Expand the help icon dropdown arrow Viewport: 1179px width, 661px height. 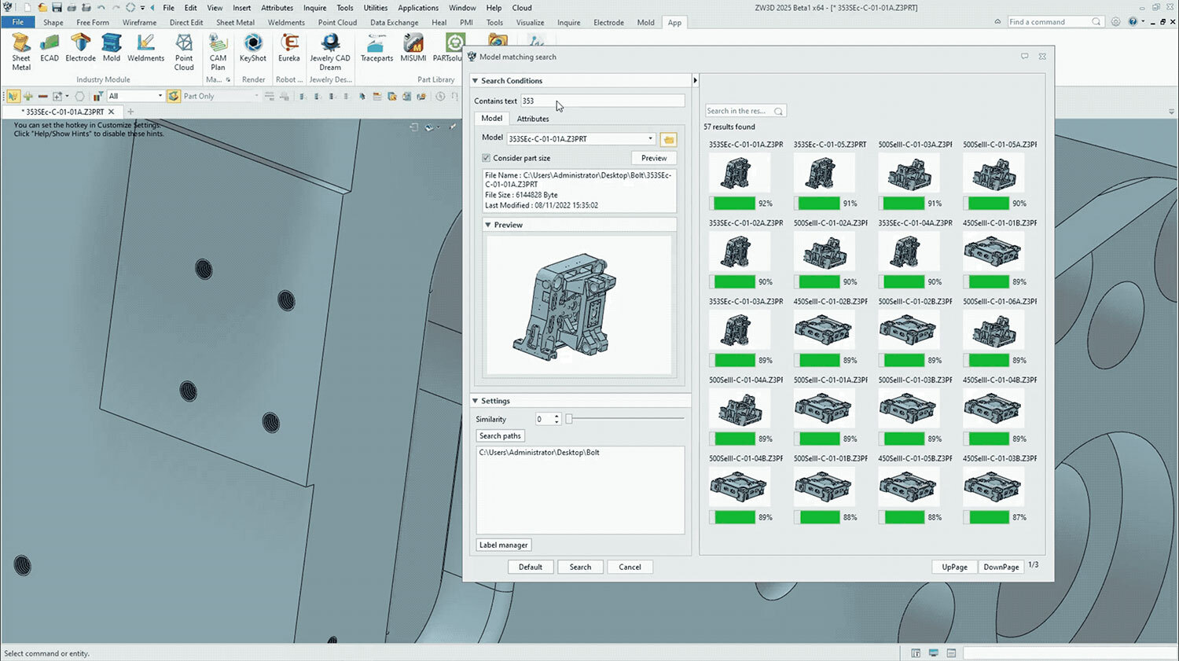pos(1141,22)
